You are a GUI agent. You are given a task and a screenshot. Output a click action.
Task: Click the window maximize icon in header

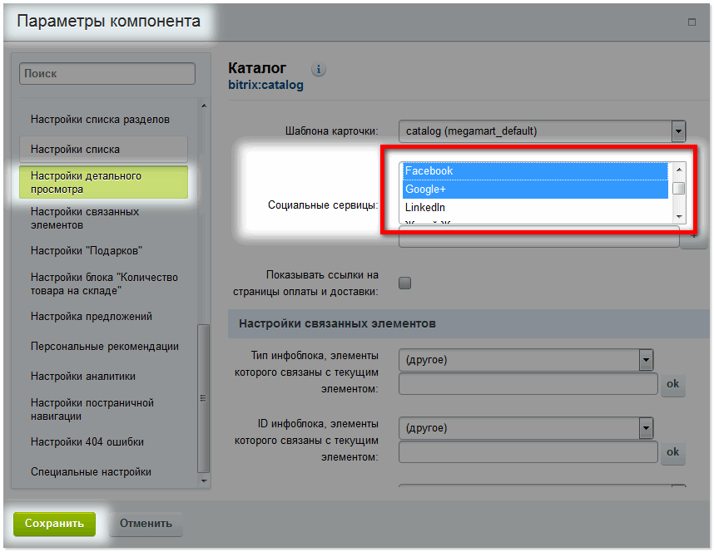click(x=692, y=22)
